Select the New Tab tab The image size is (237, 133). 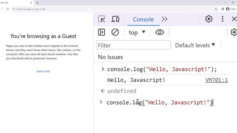[x=16, y=3]
